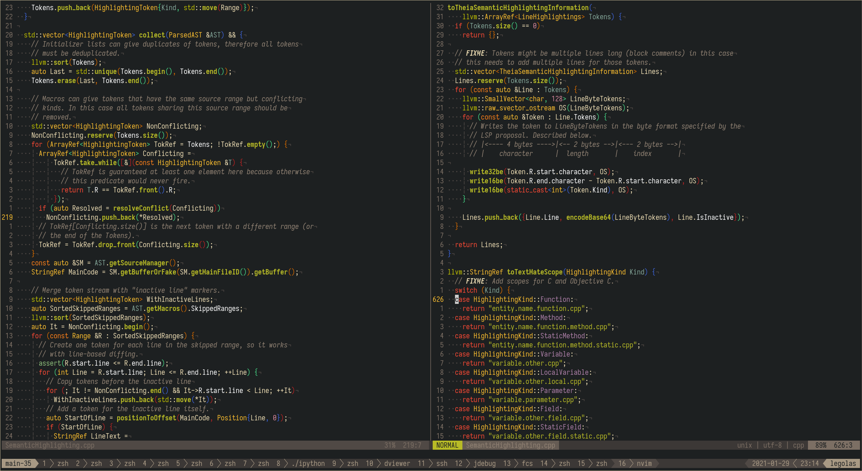Click the main-35 tmux session label
862x471 pixels.
[x=18, y=463]
